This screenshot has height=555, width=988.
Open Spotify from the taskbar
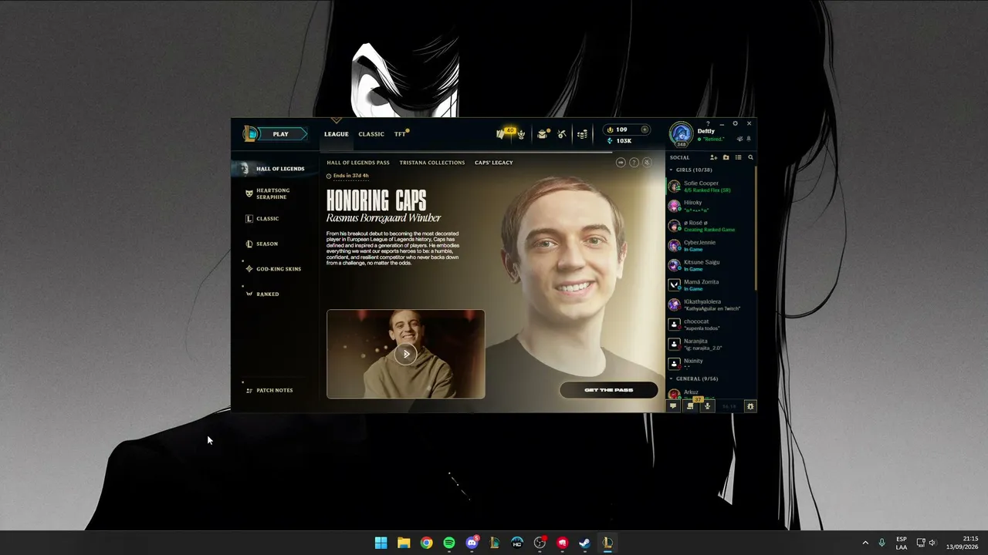tap(449, 543)
